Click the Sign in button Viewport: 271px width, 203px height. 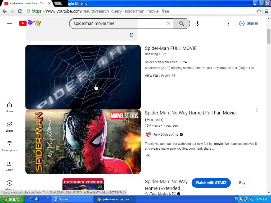click(249, 23)
